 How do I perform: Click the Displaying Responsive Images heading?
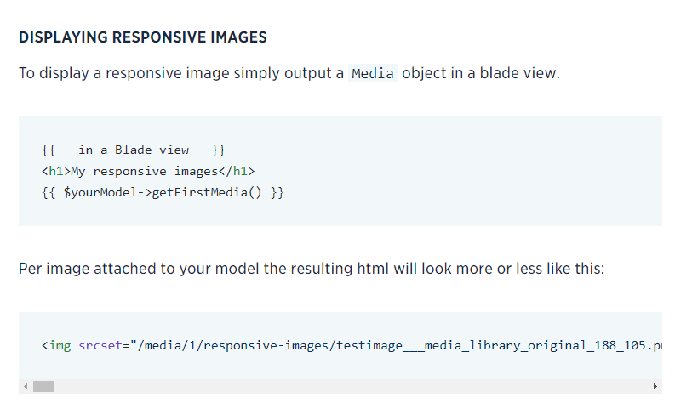click(x=143, y=37)
